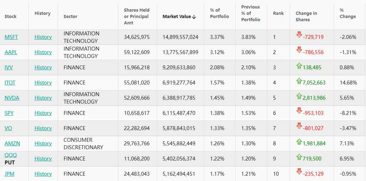Click the red down arrow in JPM row

[x=299, y=171]
